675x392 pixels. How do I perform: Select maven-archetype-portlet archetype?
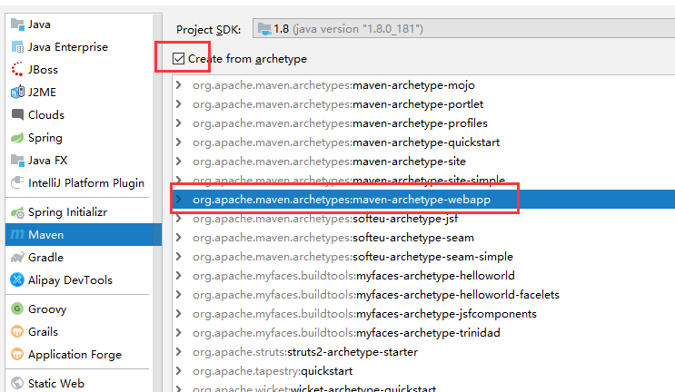click(x=338, y=104)
